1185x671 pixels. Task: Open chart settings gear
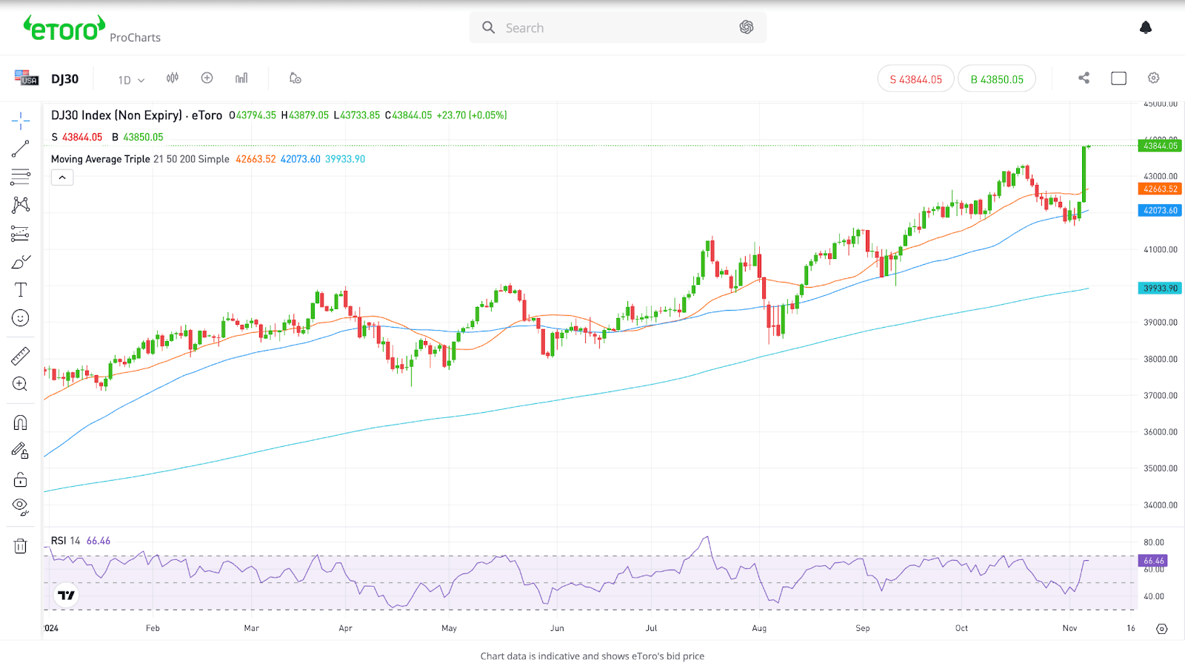click(1153, 78)
